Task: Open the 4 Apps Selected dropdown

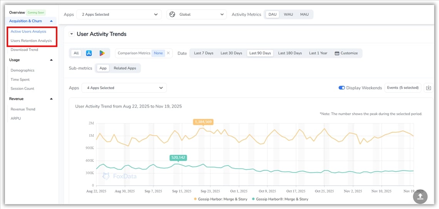Action: pyautogui.click(x=124, y=88)
